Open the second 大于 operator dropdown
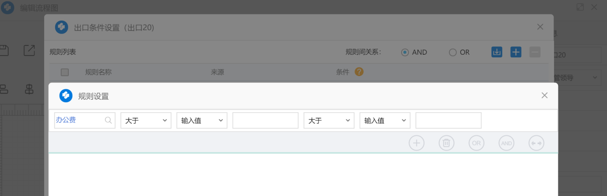Image resolution: width=607 pixels, height=196 pixels. pyautogui.click(x=329, y=121)
